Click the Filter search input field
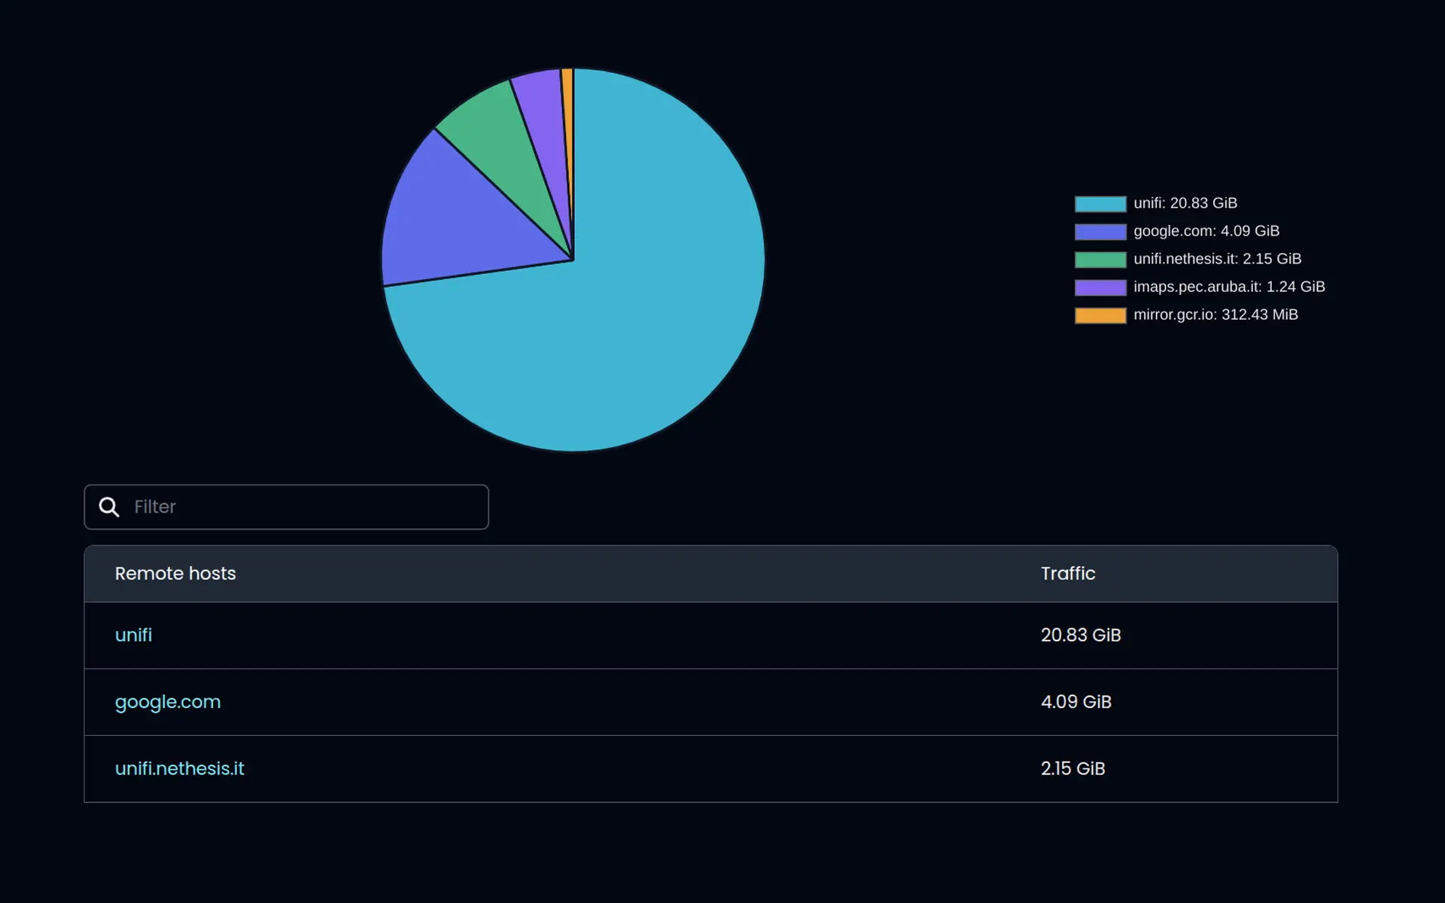Viewport: 1445px width, 903px height. coord(286,506)
